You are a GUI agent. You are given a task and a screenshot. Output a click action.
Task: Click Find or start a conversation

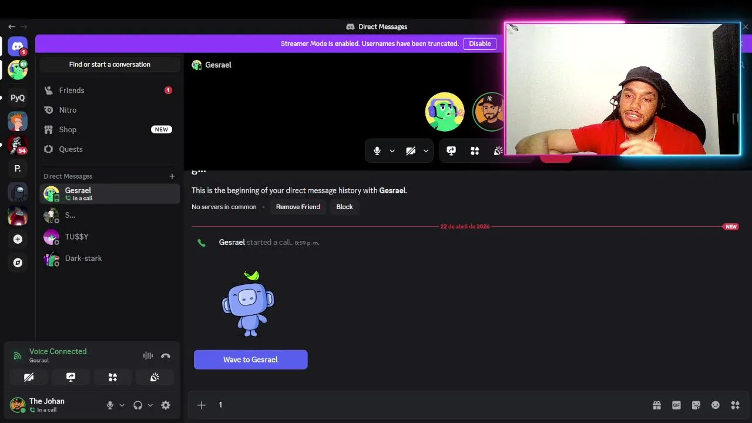click(x=110, y=65)
